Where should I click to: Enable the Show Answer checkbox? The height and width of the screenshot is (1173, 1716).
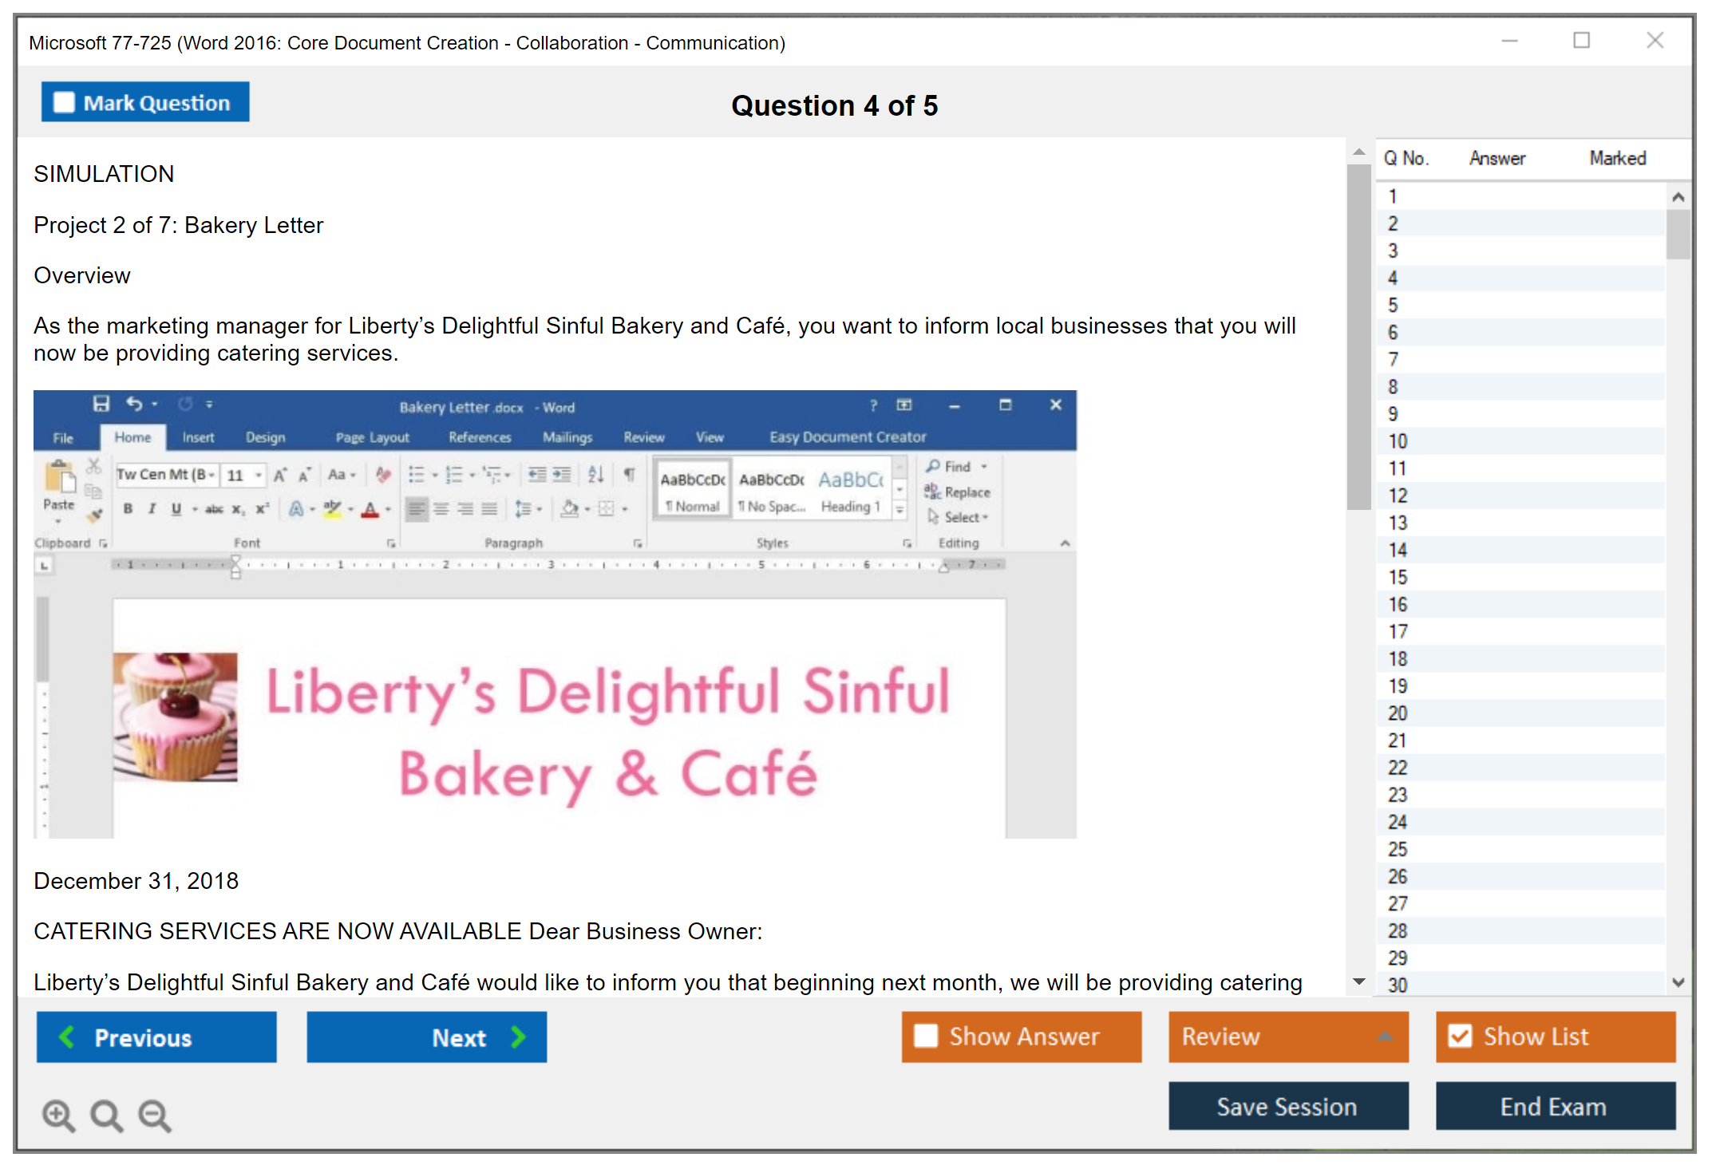tap(926, 1036)
